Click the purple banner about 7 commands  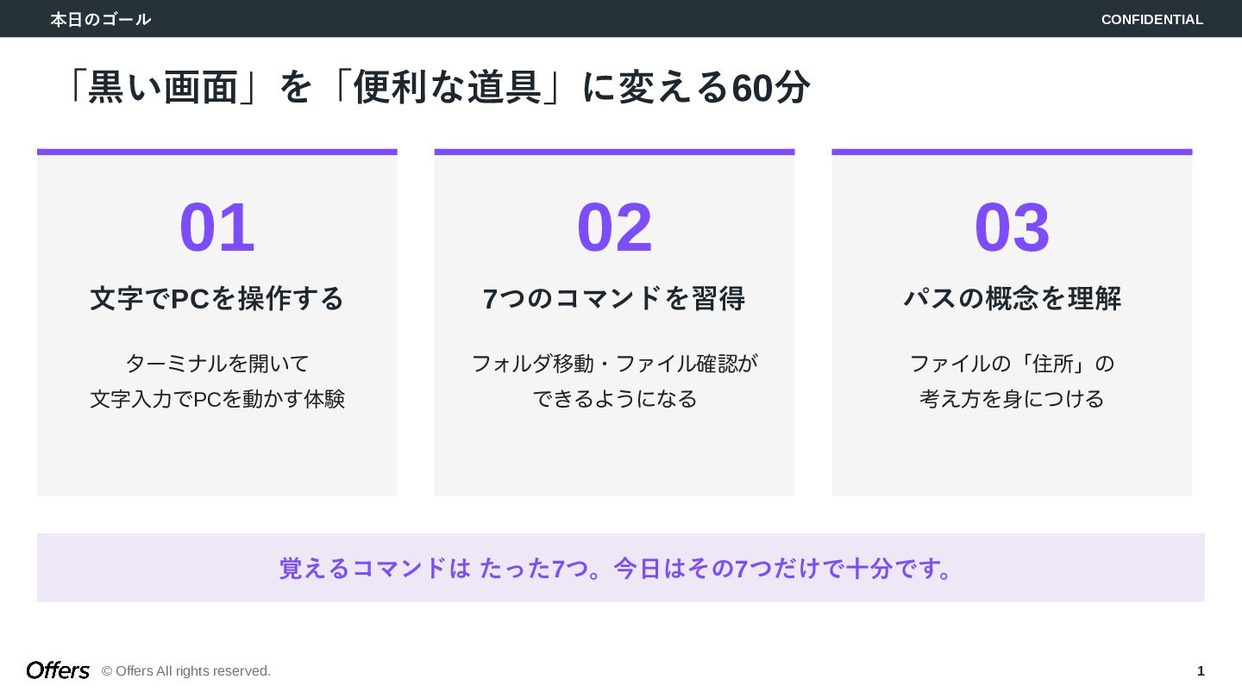coord(621,568)
